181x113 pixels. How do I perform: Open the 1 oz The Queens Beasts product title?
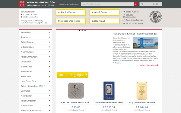76,102
